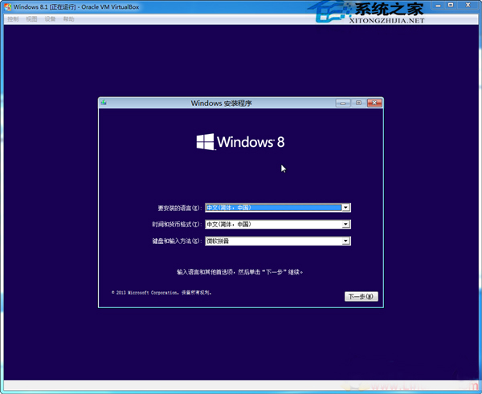Screen dimensions: 482x394
Task: Open the 视图 menu in VirtualBox
Action: [31, 19]
